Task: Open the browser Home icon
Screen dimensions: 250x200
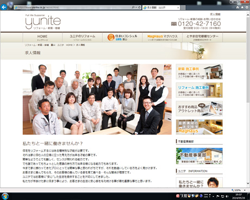Action: [237, 7]
